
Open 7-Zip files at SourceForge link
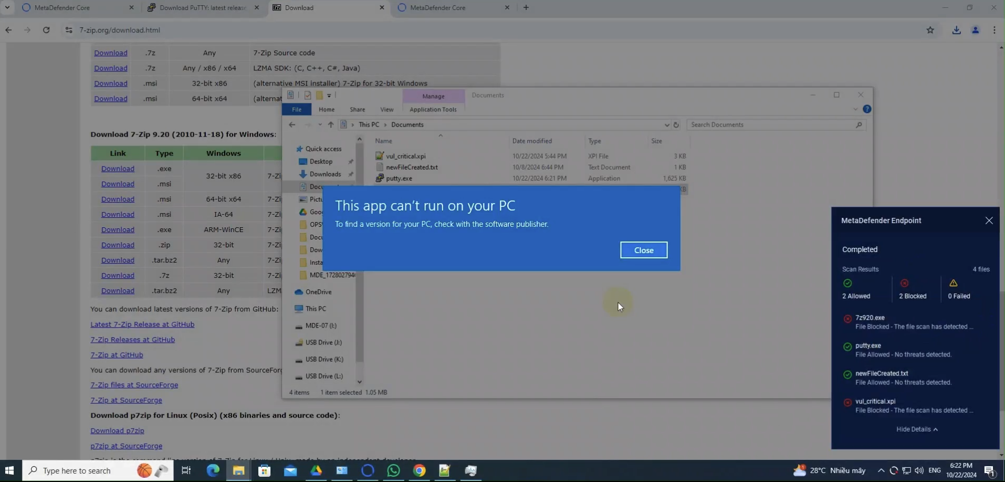pos(134,385)
